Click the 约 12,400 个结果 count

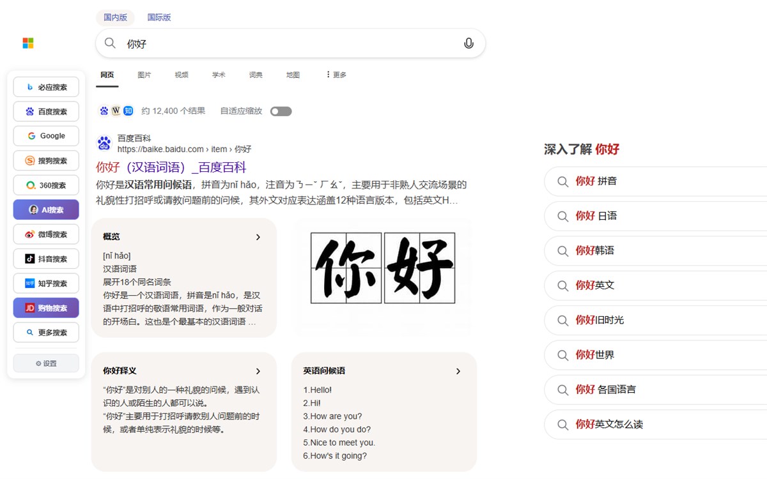coord(173,111)
